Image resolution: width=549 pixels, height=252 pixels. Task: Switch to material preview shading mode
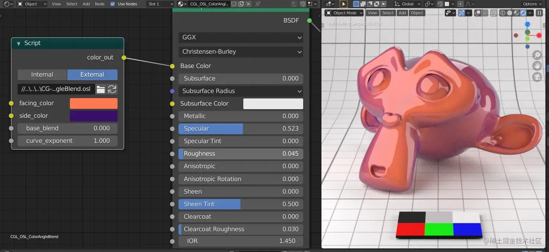516,13
